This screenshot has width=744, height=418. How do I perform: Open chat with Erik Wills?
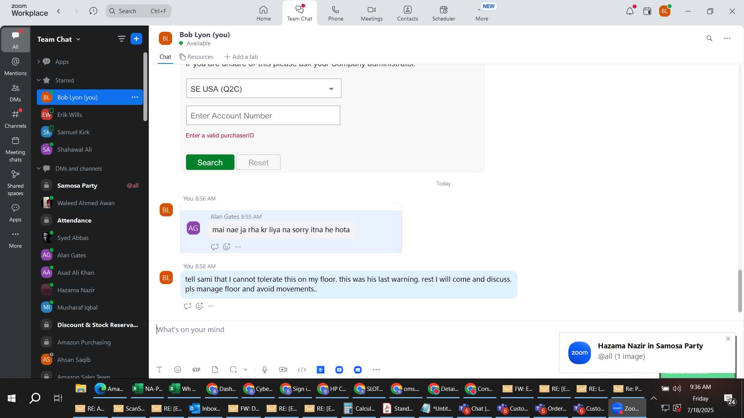point(90,115)
